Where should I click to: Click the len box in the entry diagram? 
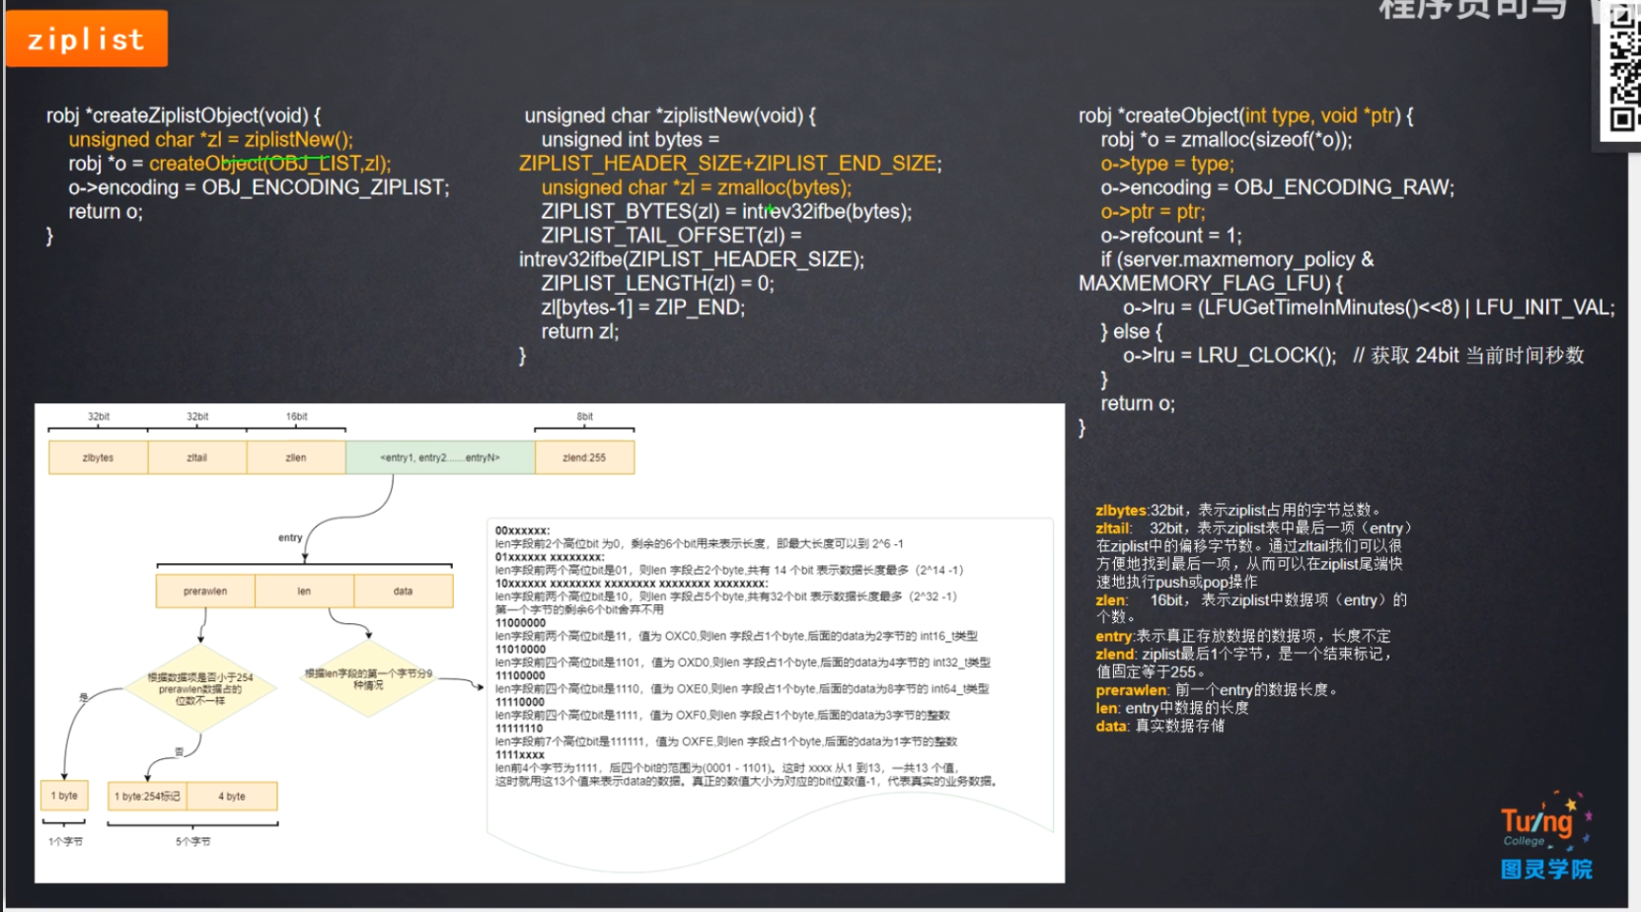[304, 592]
